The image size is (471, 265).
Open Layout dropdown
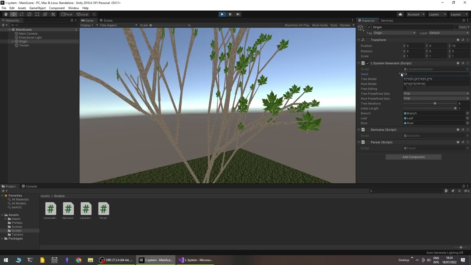(x=459, y=14)
